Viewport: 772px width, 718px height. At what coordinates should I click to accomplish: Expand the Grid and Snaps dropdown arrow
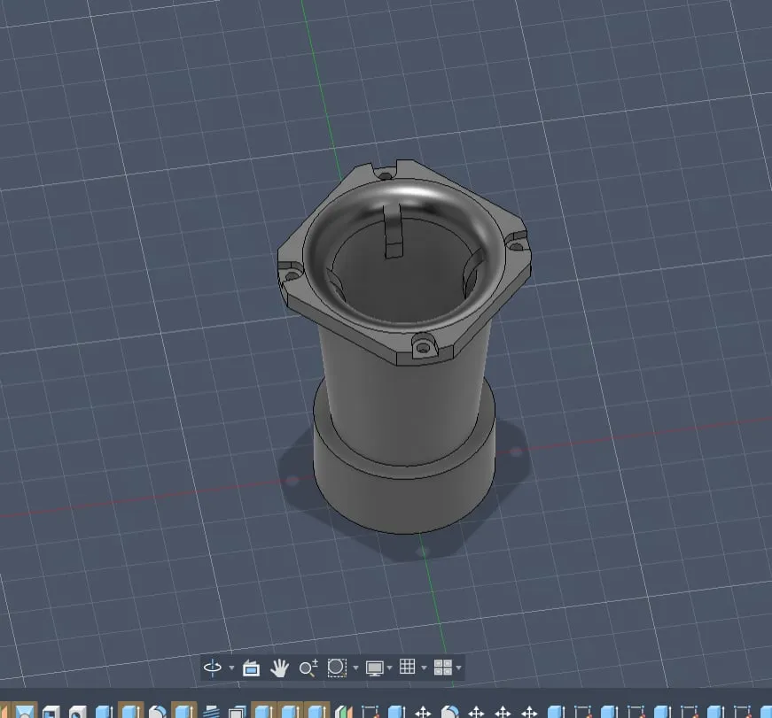pyautogui.click(x=424, y=668)
